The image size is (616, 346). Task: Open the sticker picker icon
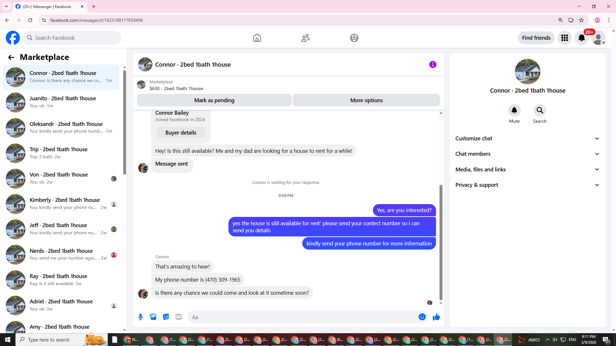(x=166, y=317)
